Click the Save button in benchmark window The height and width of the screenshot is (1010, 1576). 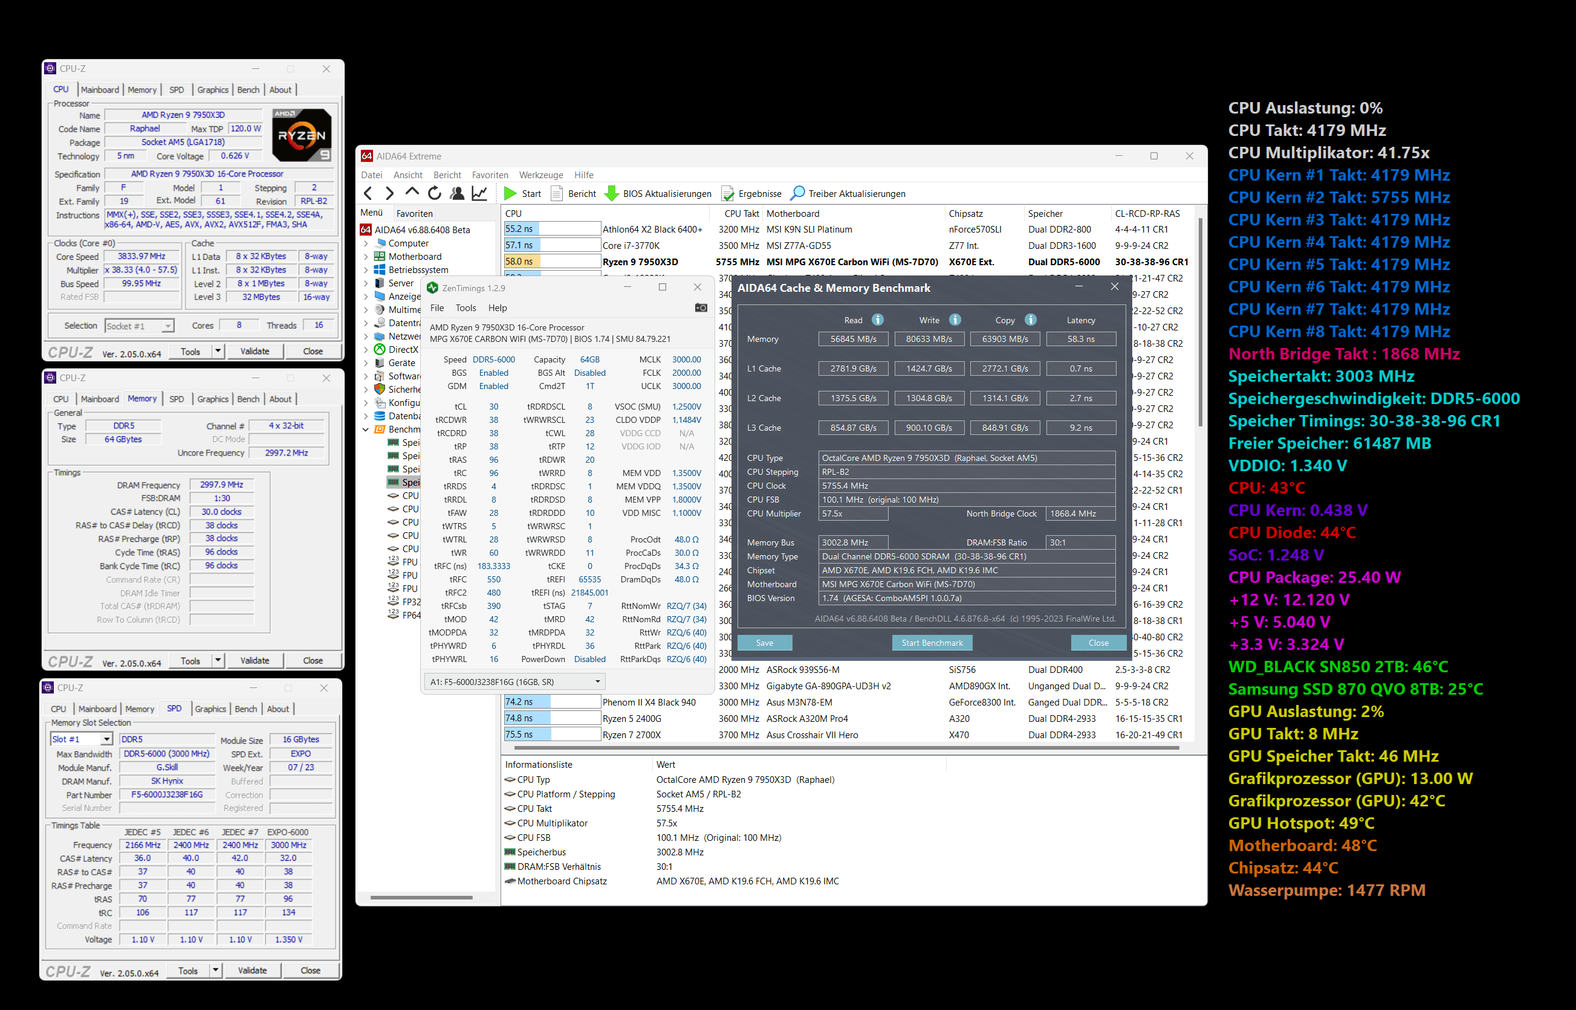[x=765, y=643]
